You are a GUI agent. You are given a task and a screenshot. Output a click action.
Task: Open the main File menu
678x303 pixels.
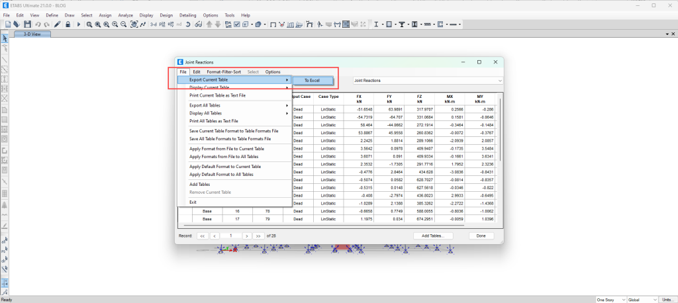click(7, 15)
